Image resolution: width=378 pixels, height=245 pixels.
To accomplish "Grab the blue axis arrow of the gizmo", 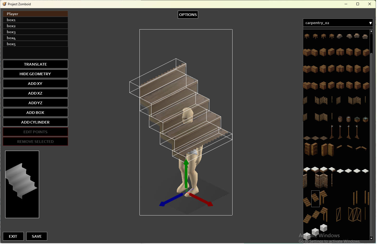I will coord(171,200).
